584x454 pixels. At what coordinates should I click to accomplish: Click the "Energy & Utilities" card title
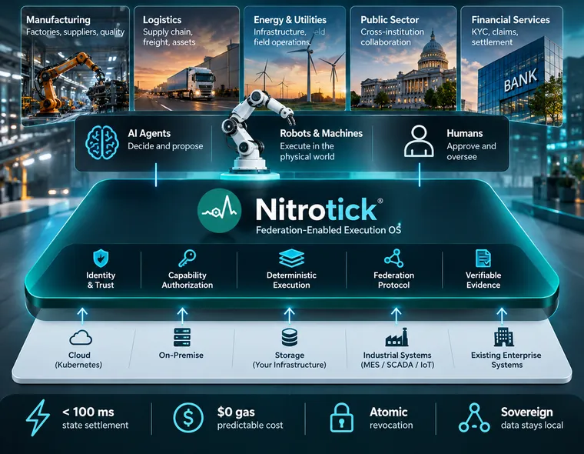tap(290, 20)
